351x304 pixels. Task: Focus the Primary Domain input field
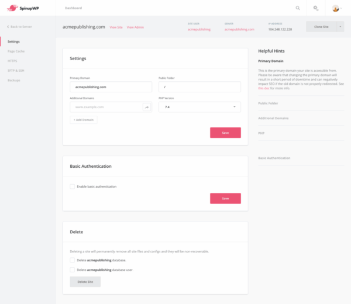(111, 87)
